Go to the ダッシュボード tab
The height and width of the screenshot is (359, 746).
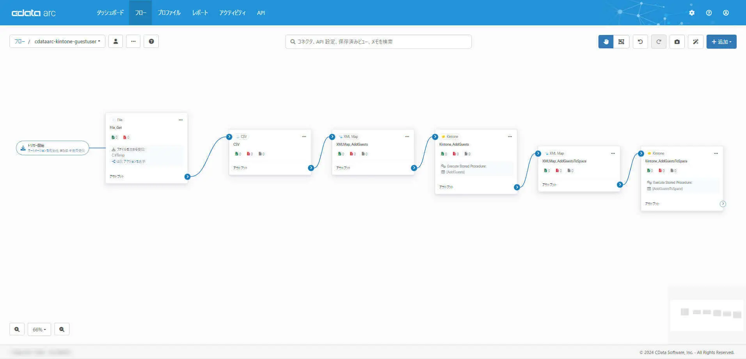coord(110,13)
